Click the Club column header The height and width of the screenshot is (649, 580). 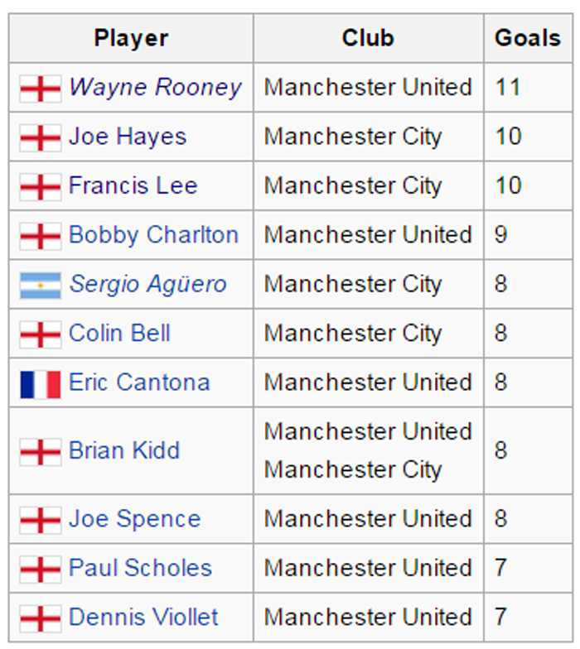pyautogui.click(x=368, y=38)
